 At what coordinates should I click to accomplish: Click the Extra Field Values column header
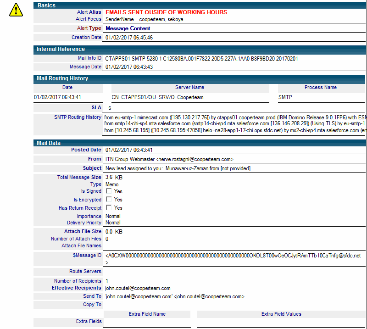[281, 314]
